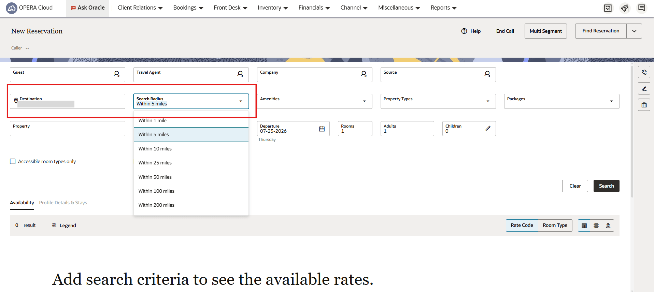Click the Clear button
Image resolution: width=654 pixels, height=292 pixels.
click(x=575, y=186)
